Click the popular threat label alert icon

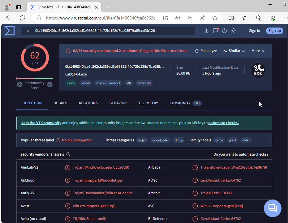(x=58, y=140)
